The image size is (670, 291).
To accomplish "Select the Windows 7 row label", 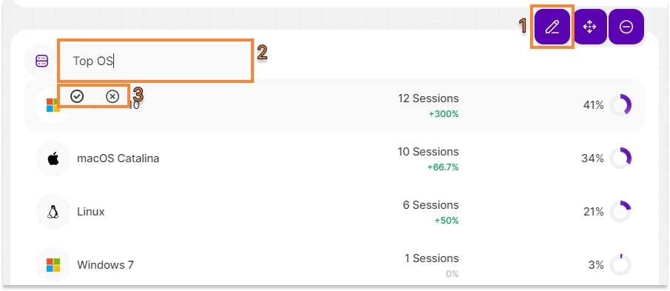I will pos(105,265).
